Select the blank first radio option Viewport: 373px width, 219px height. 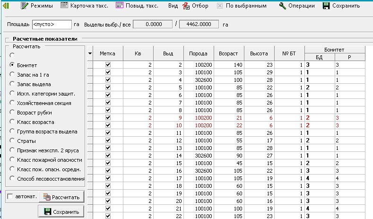click(x=12, y=55)
